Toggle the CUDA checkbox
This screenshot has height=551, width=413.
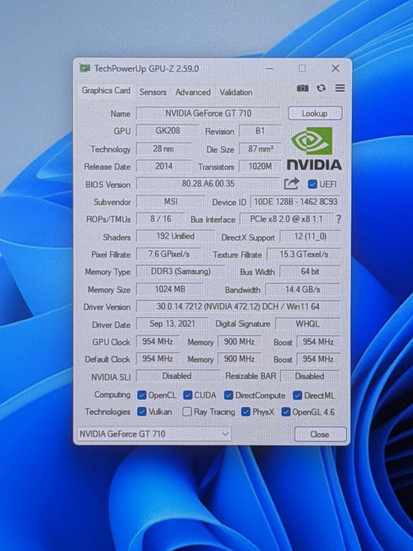pos(188,395)
